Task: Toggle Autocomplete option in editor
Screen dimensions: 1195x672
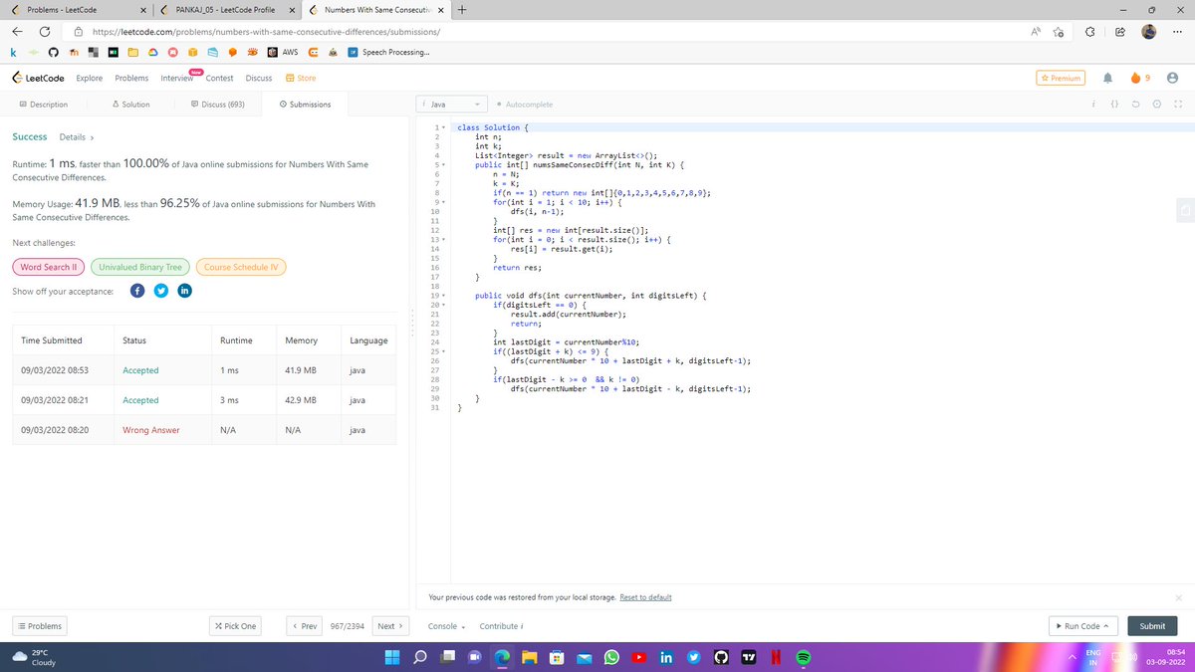Action: pos(524,105)
